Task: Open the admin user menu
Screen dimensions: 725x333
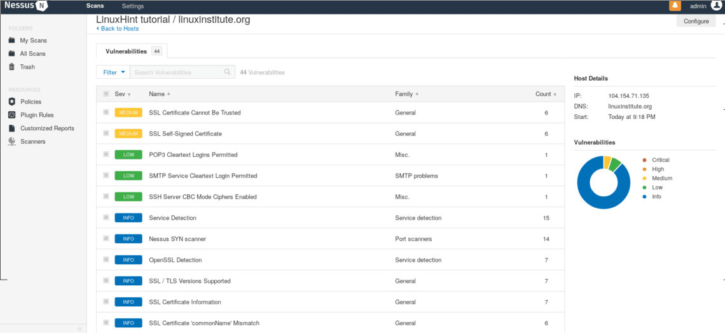Action: point(698,6)
